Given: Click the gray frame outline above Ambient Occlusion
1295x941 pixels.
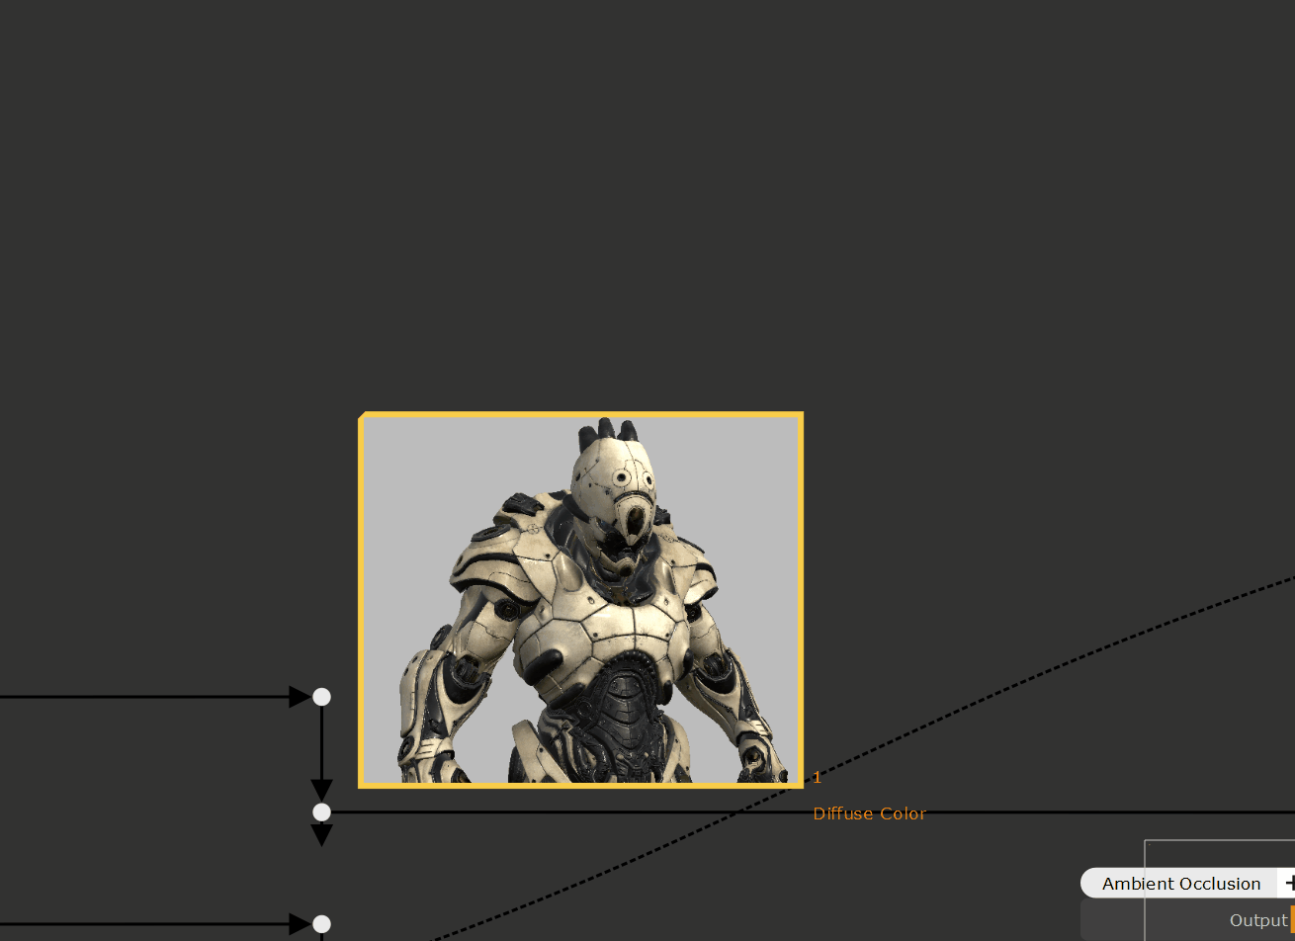Looking at the screenshot, I should (1216, 841).
